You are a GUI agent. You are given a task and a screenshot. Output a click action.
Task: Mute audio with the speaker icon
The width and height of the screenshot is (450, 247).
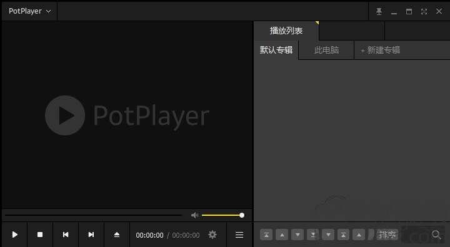[194, 215]
